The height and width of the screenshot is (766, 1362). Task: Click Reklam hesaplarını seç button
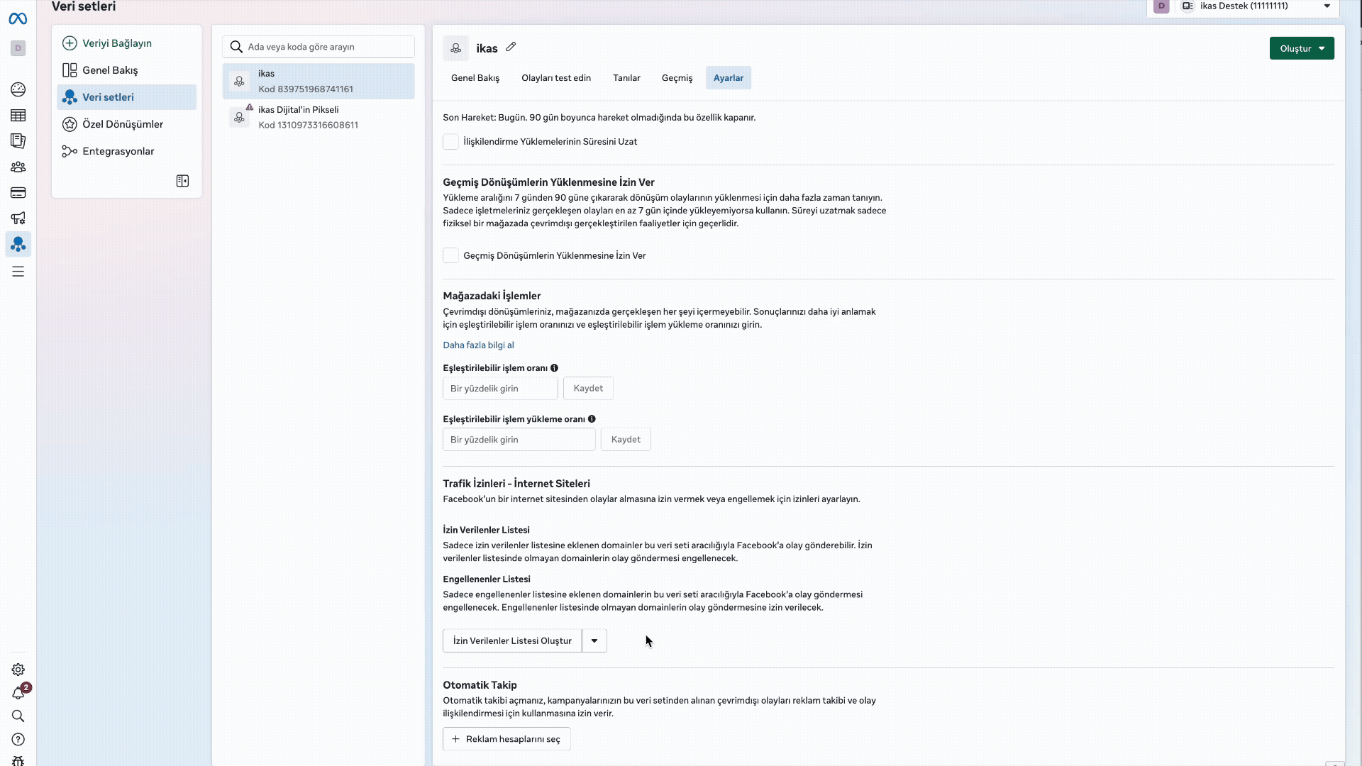tap(506, 738)
